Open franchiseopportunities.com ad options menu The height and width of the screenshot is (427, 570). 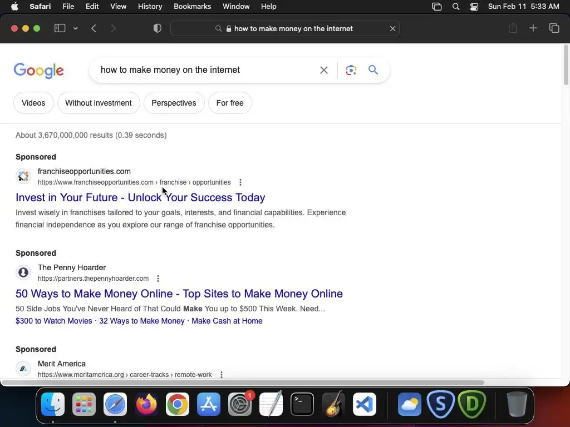coord(240,182)
